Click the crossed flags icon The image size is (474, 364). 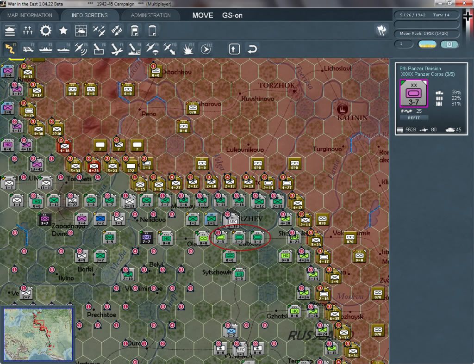(381, 30)
